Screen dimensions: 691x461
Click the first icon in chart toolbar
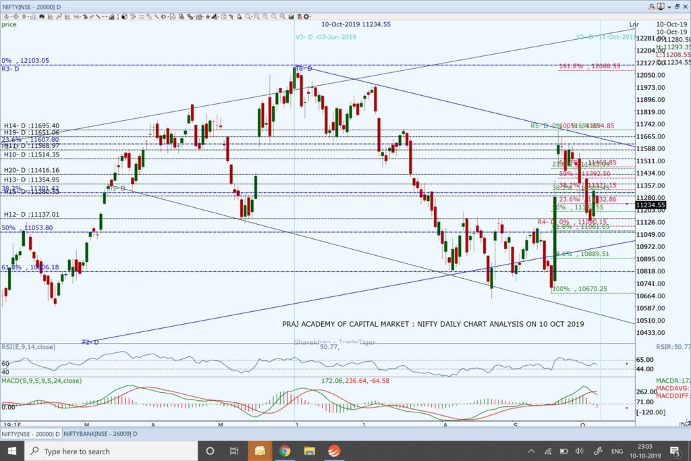[x=7, y=17]
